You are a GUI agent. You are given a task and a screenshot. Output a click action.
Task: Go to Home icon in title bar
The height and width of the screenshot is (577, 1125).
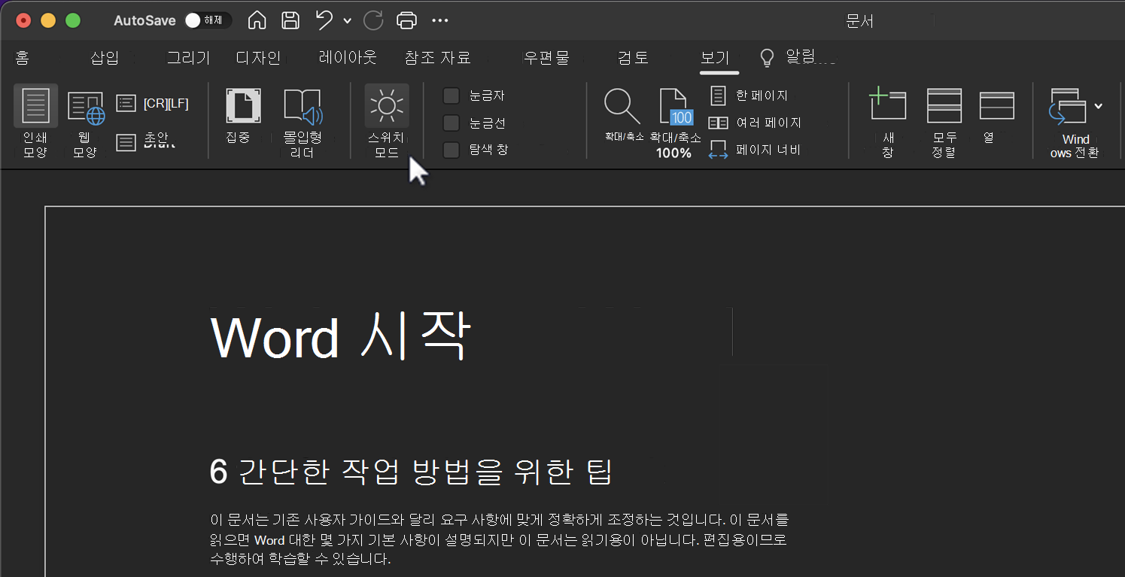coord(257,20)
